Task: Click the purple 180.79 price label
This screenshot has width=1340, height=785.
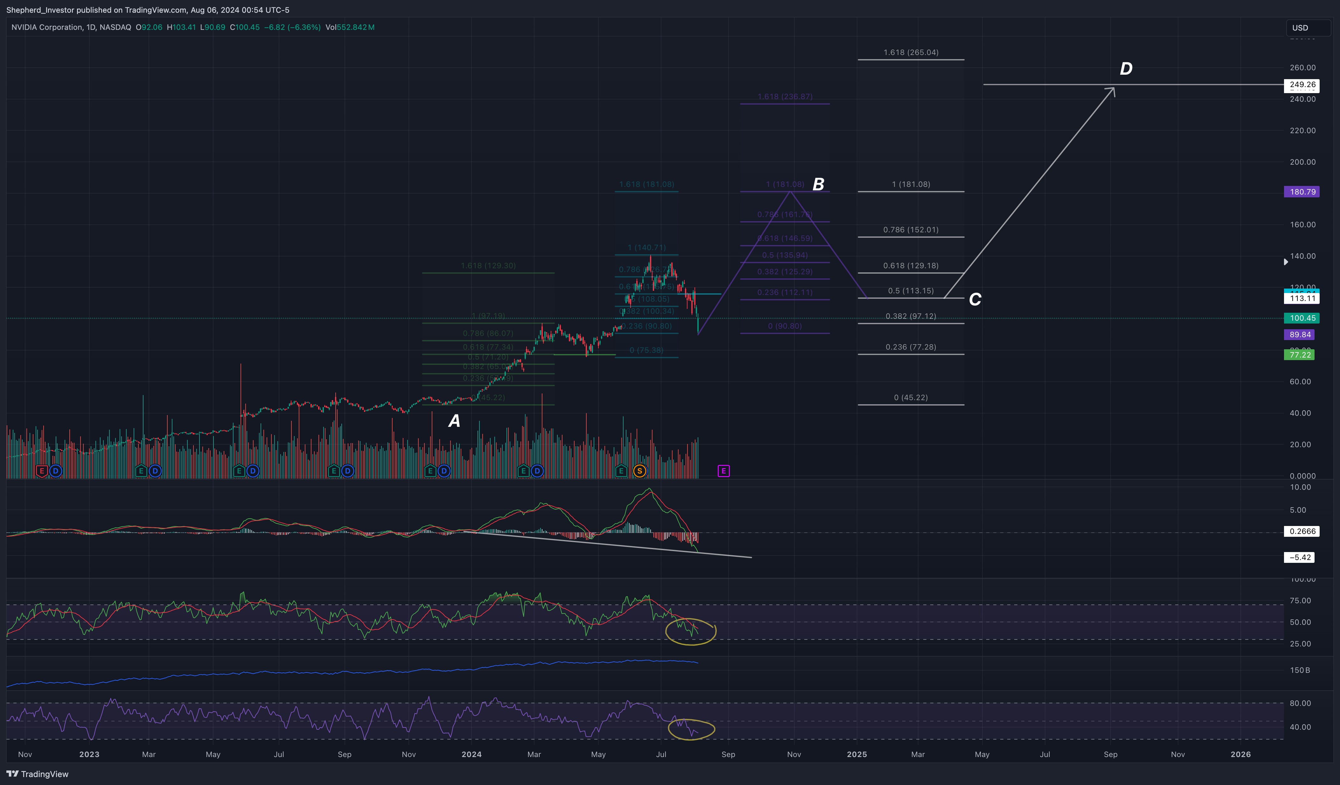Action: point(1302,192)
